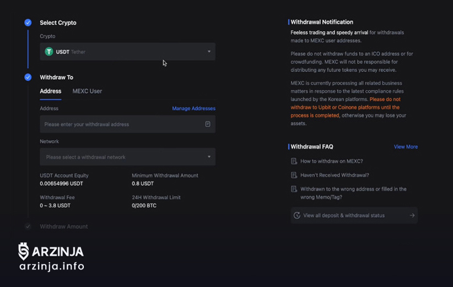Click the dimmed Withdraw Amount step checkmark
This screenshot has width=453, height=287.
(28, 227)
